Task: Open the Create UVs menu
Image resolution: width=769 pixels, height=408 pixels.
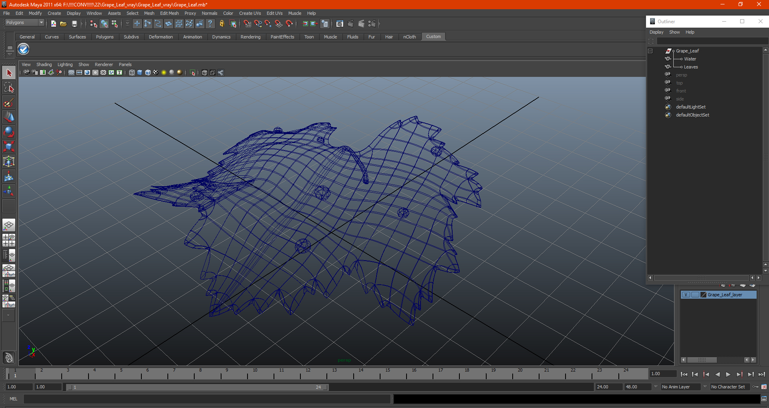Action: point(250,13)
